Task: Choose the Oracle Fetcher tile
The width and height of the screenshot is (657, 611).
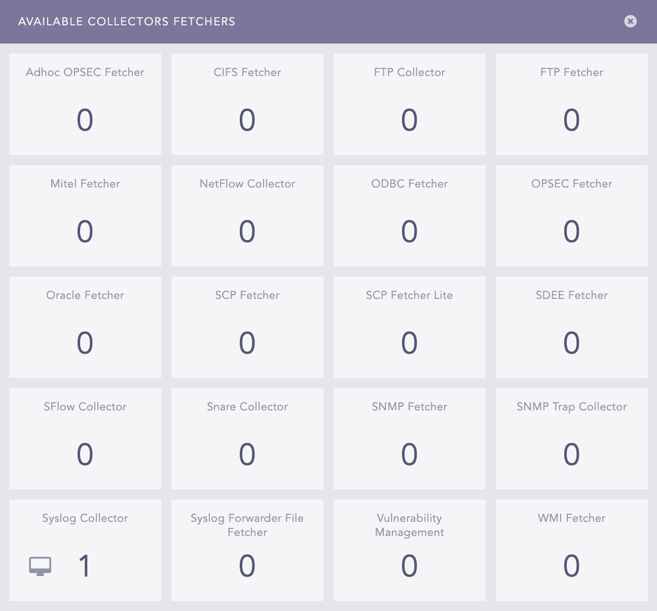Action: pyautogui.click(x=85, y=327)
